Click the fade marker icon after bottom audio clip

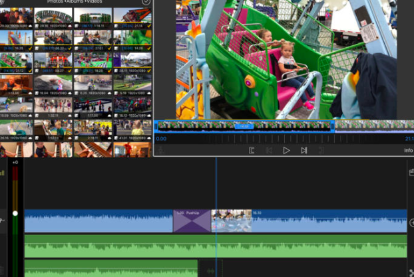coord(210,271)
